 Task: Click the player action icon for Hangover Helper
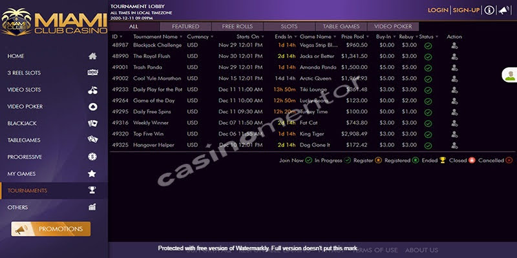point(454,146)
